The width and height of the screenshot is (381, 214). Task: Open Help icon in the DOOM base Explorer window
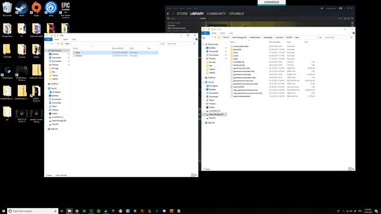(x=354, y=33)
